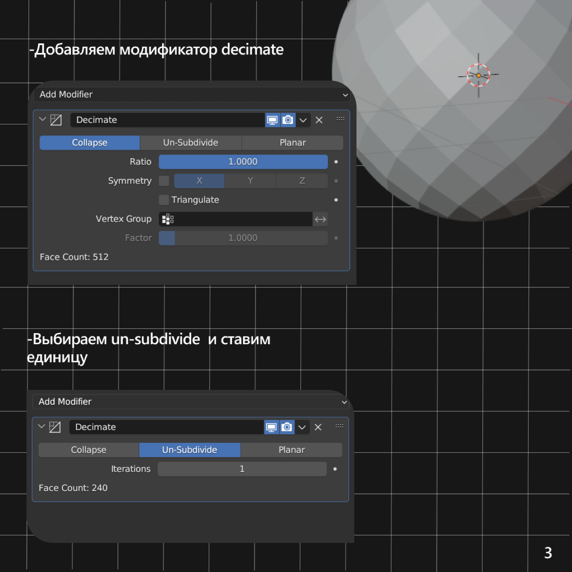Click the X to remove the top Decimate modifier
This screenshot has width=572, height=572.
point(319,120)
